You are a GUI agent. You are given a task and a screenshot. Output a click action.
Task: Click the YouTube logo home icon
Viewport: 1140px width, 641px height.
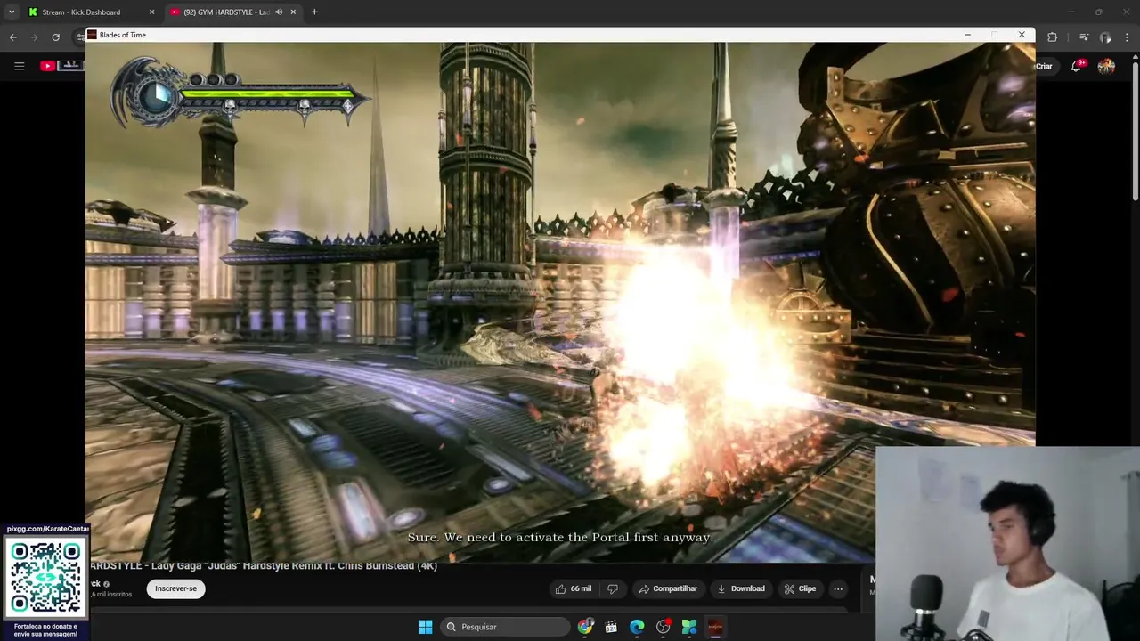47,66
